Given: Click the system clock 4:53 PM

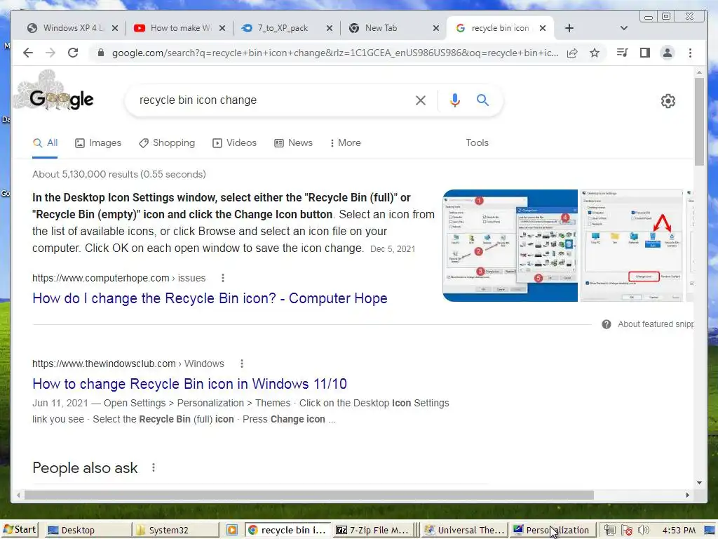Looking at the screenshot, I should tap(679, 531).
